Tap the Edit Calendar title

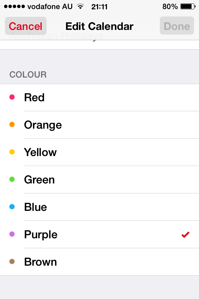coord(99,26)
